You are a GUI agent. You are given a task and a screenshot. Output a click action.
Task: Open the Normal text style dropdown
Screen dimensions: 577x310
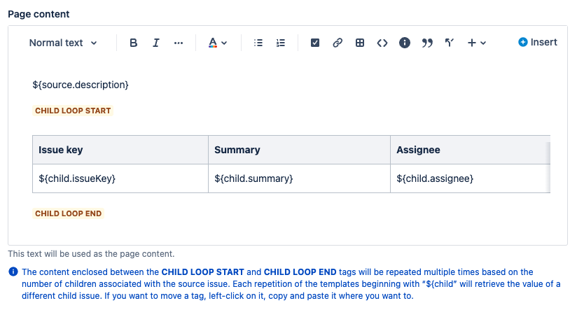63,43
